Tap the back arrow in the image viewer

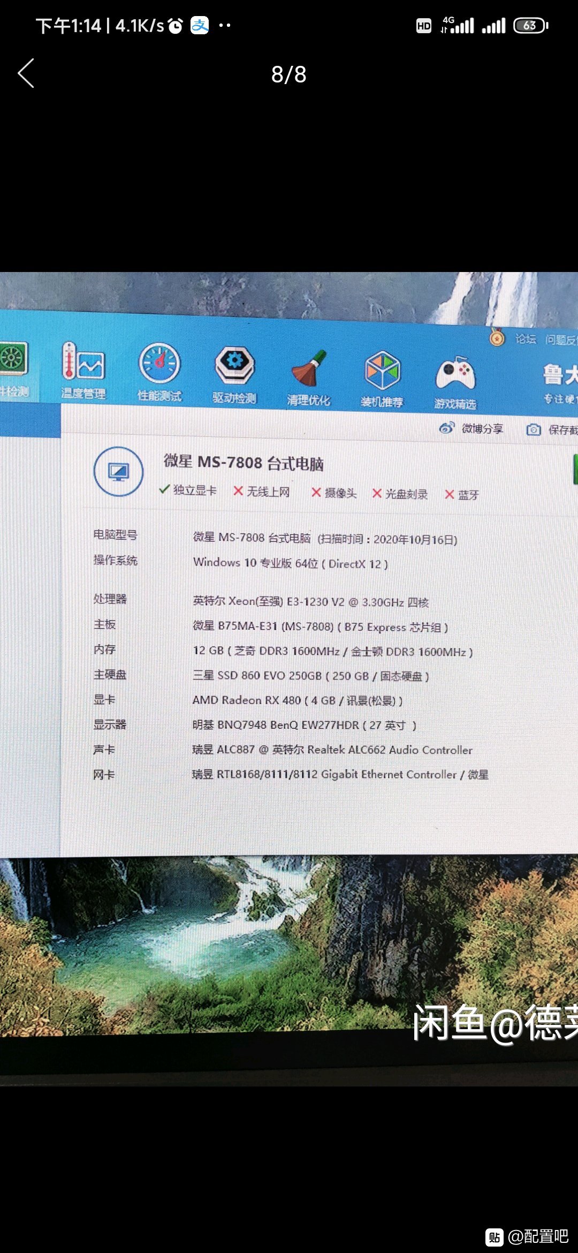(26, 73)
